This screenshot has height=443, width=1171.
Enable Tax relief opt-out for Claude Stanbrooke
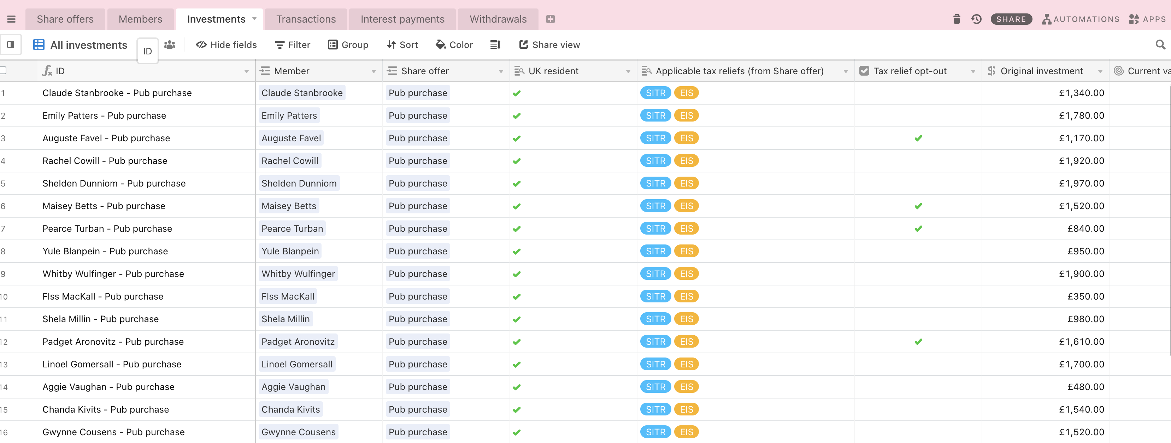(918, 93)
